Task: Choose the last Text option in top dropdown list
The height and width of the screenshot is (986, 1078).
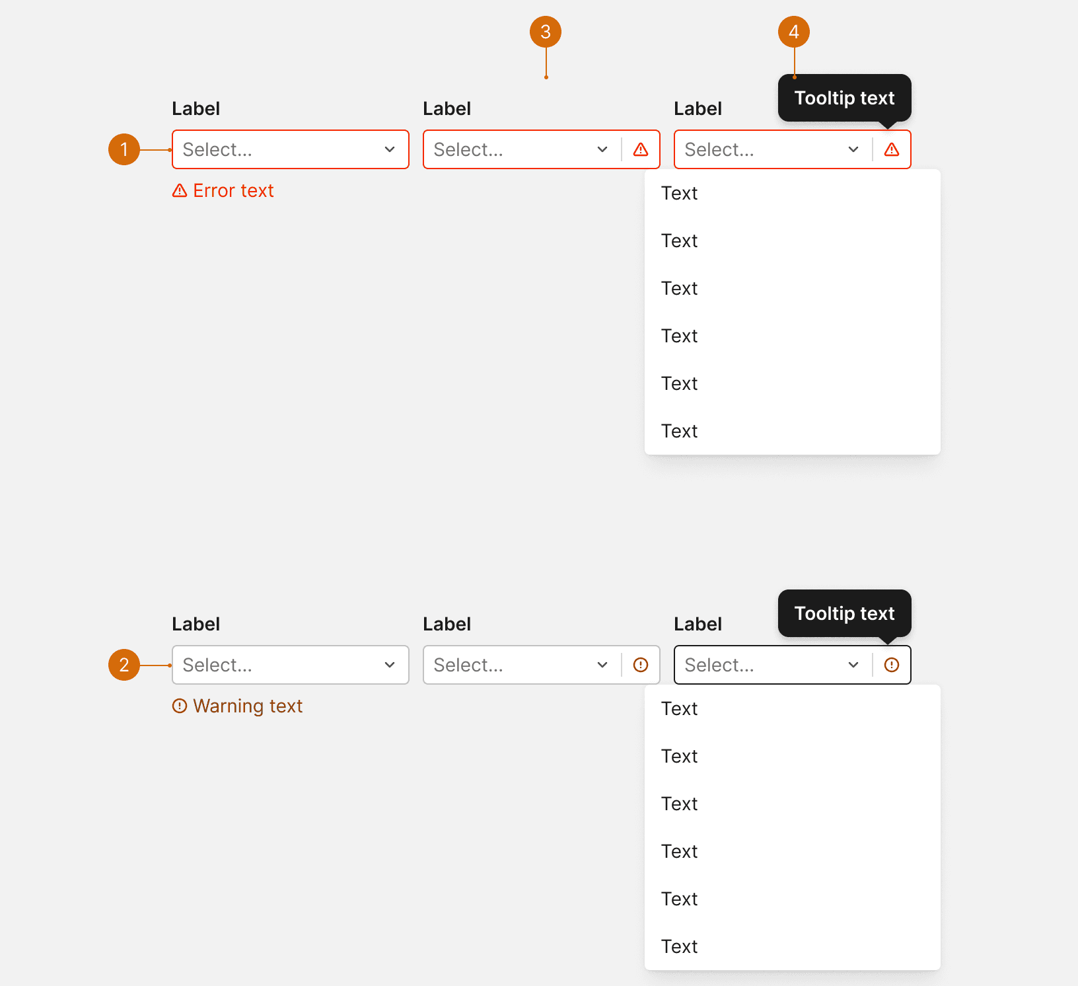Action: click(x=793, y=431)
